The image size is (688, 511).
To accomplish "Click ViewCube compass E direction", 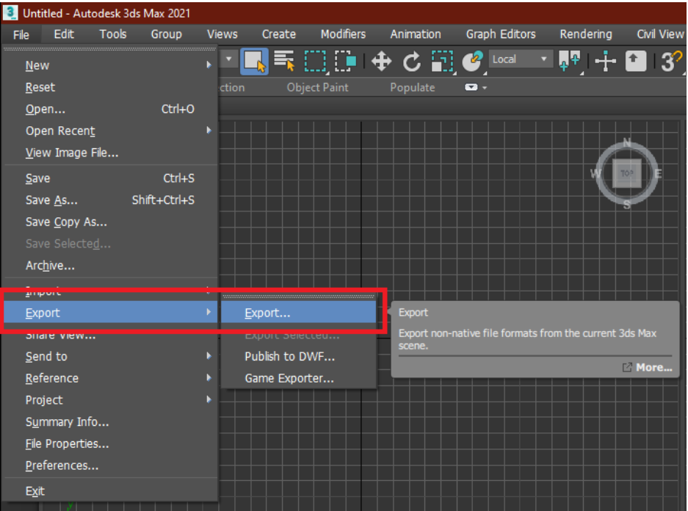I will click(658, 174).
